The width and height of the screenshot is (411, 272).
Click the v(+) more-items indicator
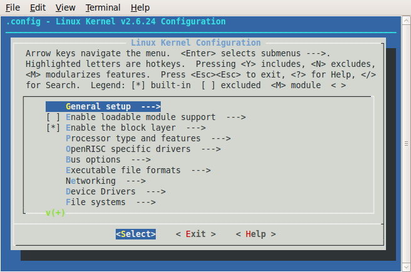55,213
